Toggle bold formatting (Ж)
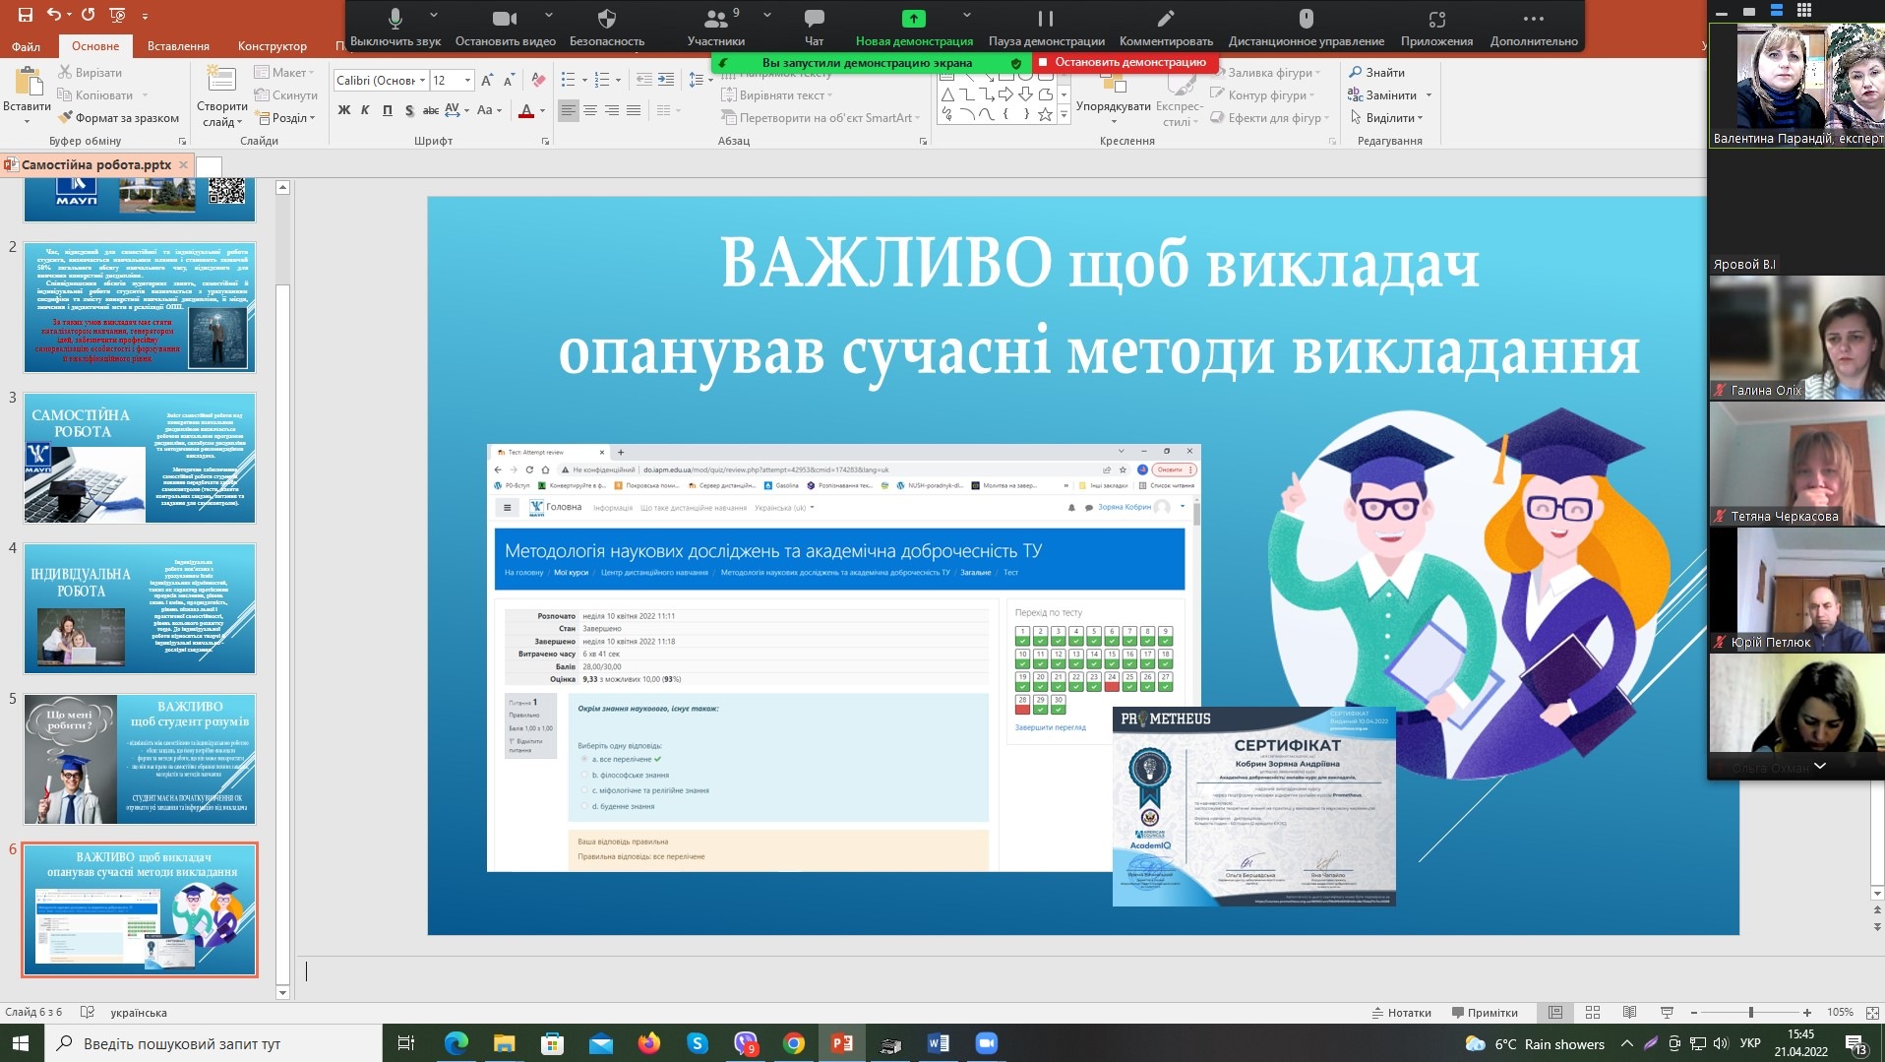 pyautogui.click(x=344, y=110)
